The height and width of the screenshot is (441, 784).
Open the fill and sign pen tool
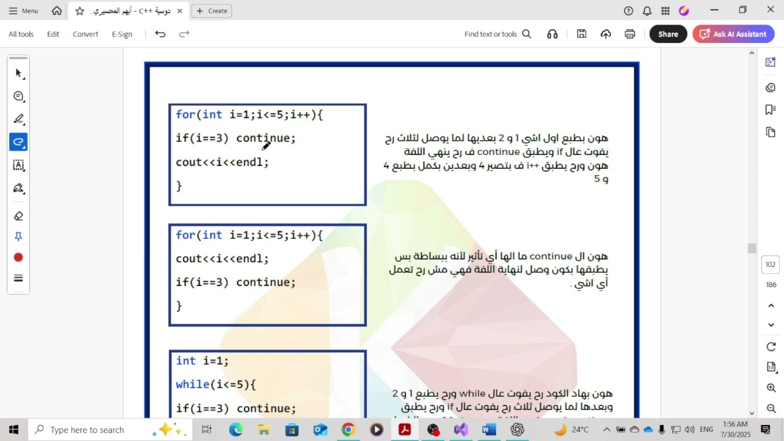click(x=18, y=188)
